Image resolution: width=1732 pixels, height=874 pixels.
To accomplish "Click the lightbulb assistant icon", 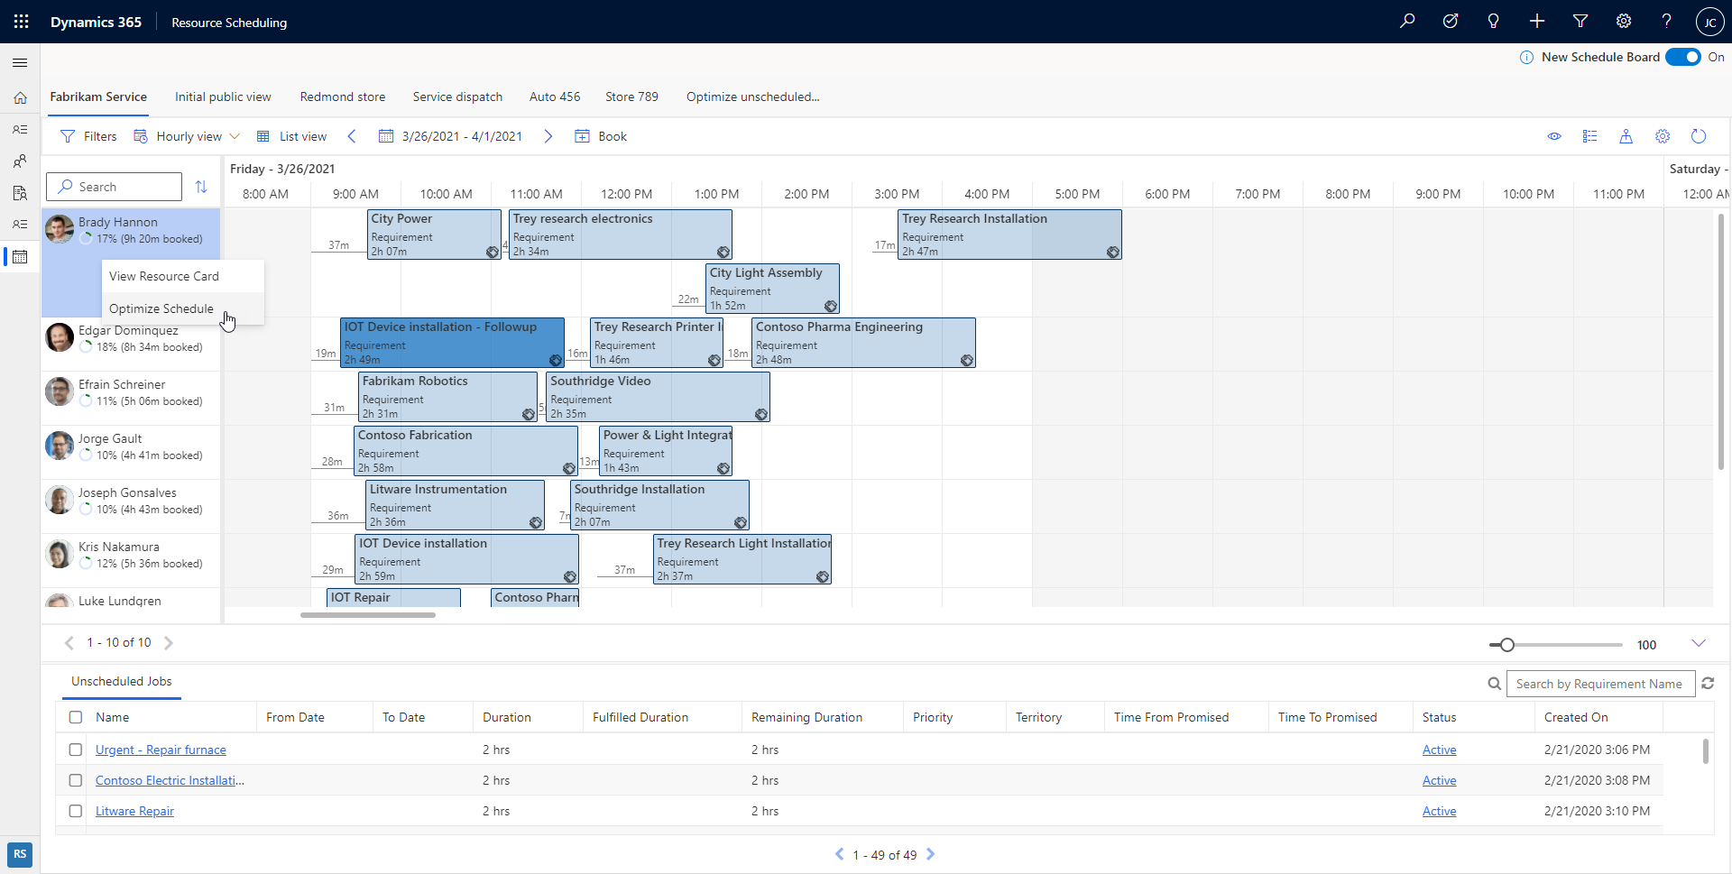I will [x=1494, y=22].
